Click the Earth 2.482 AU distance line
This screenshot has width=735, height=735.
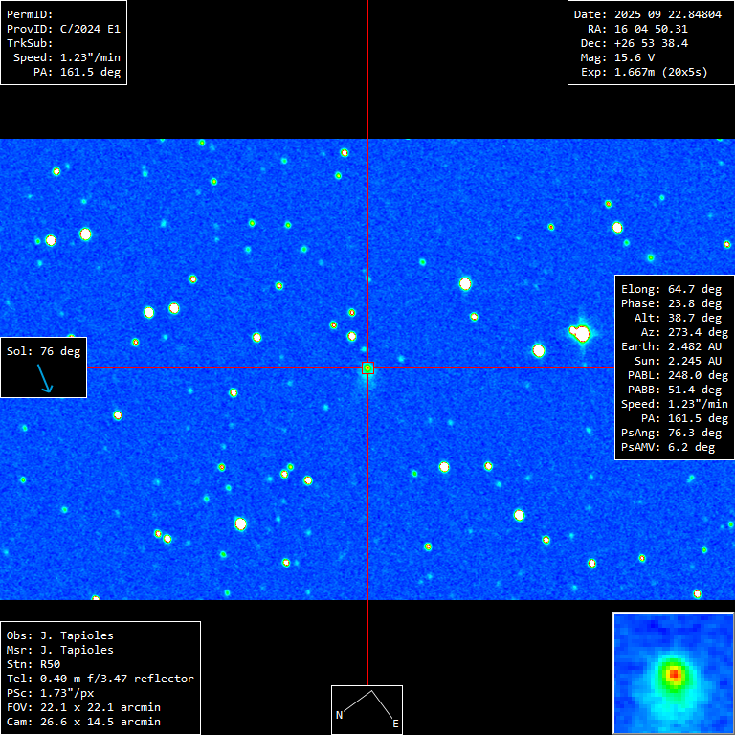pyautogui.click(x=671, y=346)
